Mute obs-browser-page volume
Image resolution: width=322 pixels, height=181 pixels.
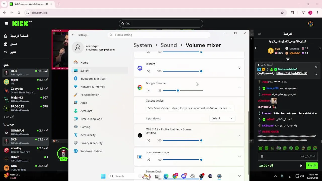tap(148, 160)
